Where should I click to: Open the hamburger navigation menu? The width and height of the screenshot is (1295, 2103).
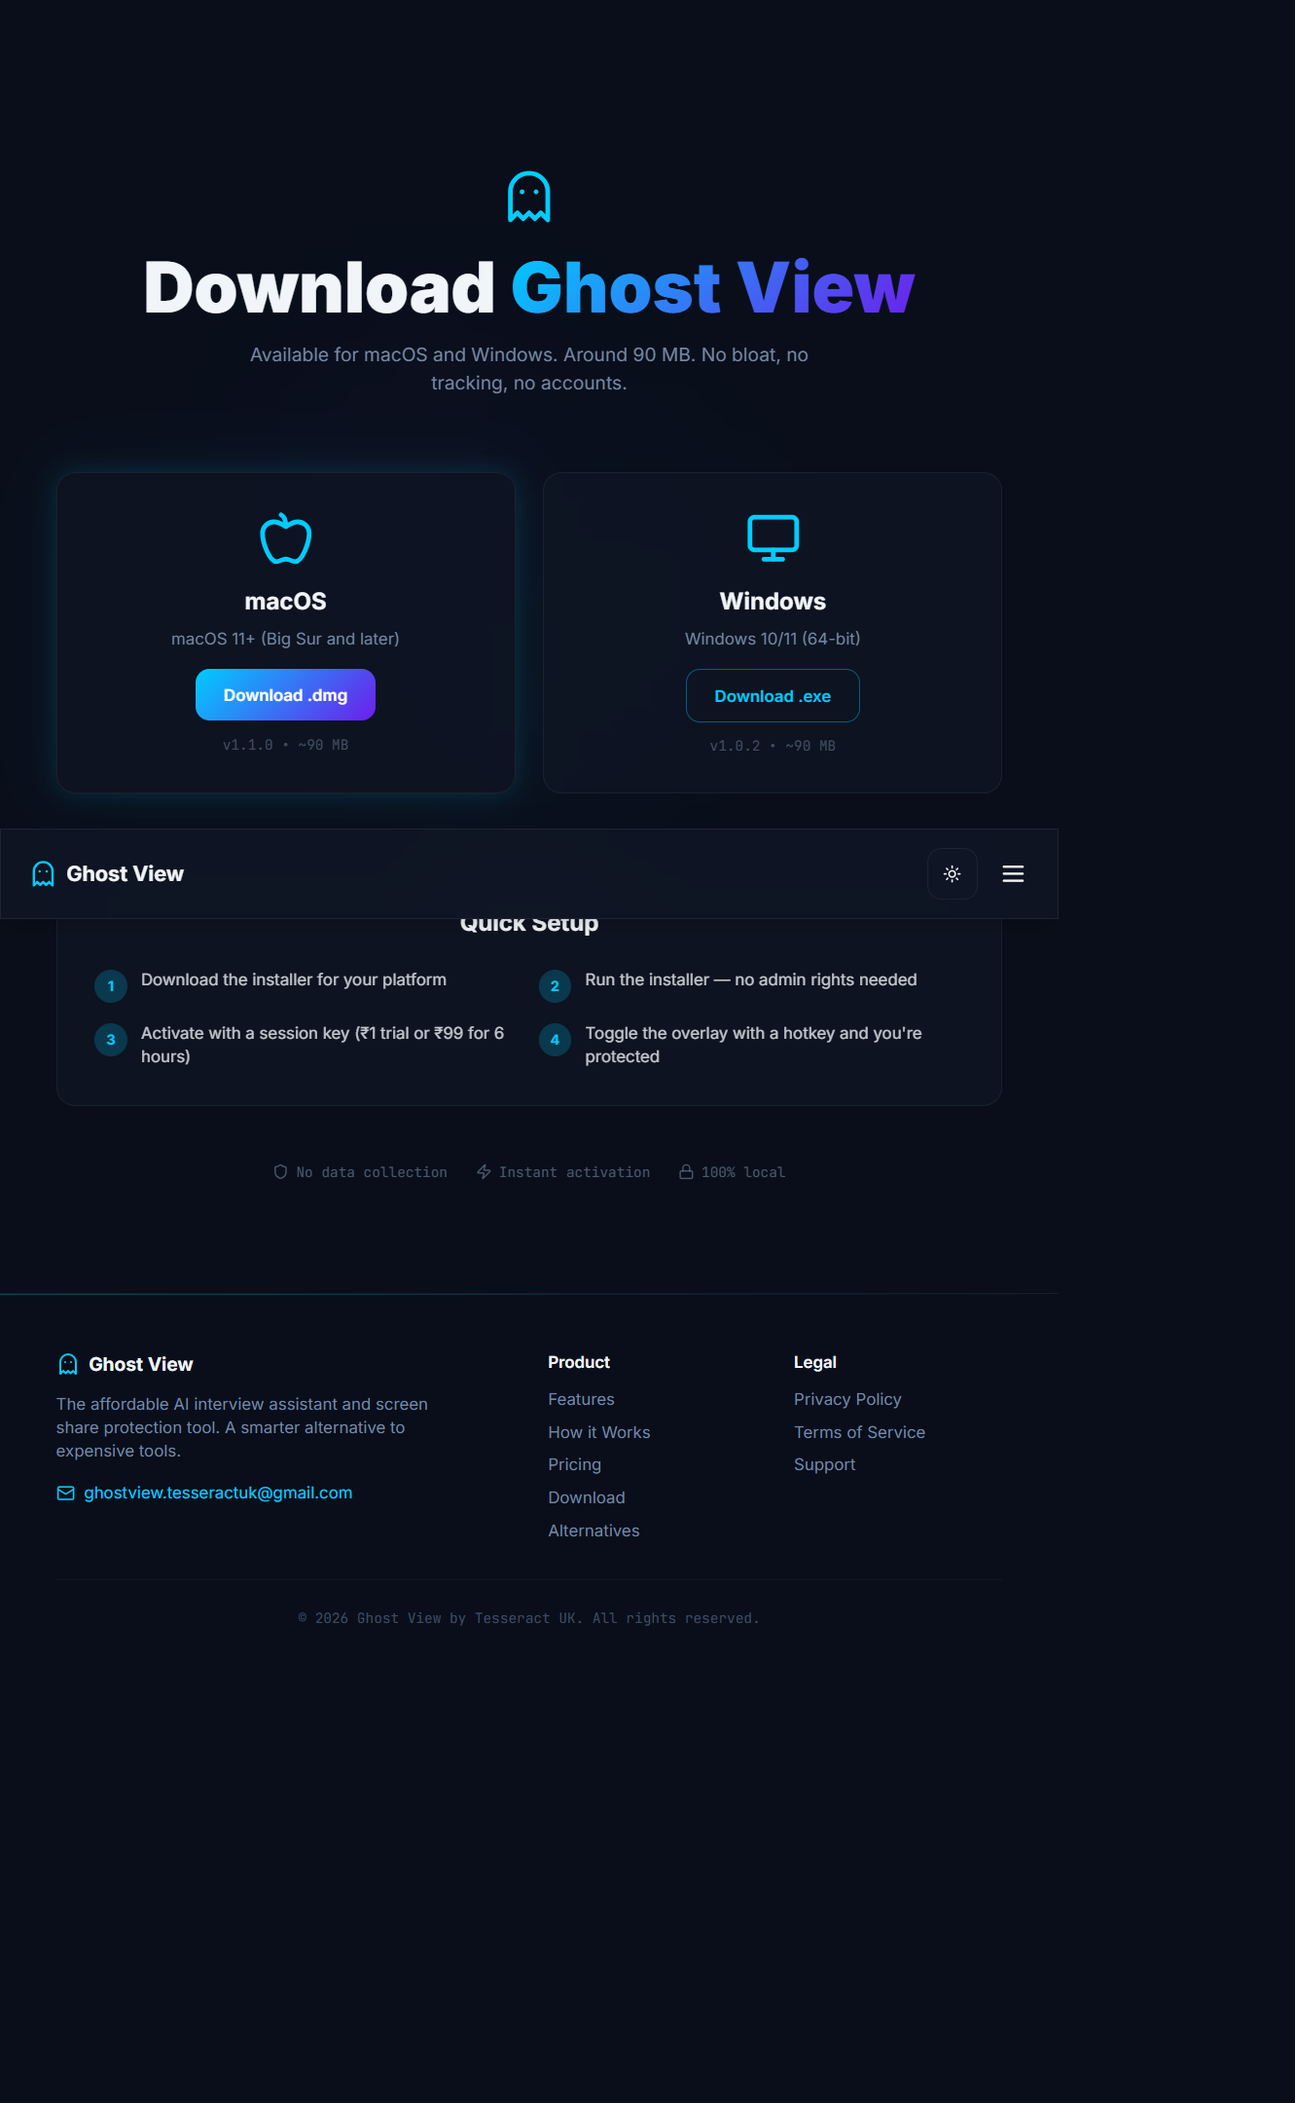coord(1013,874)
